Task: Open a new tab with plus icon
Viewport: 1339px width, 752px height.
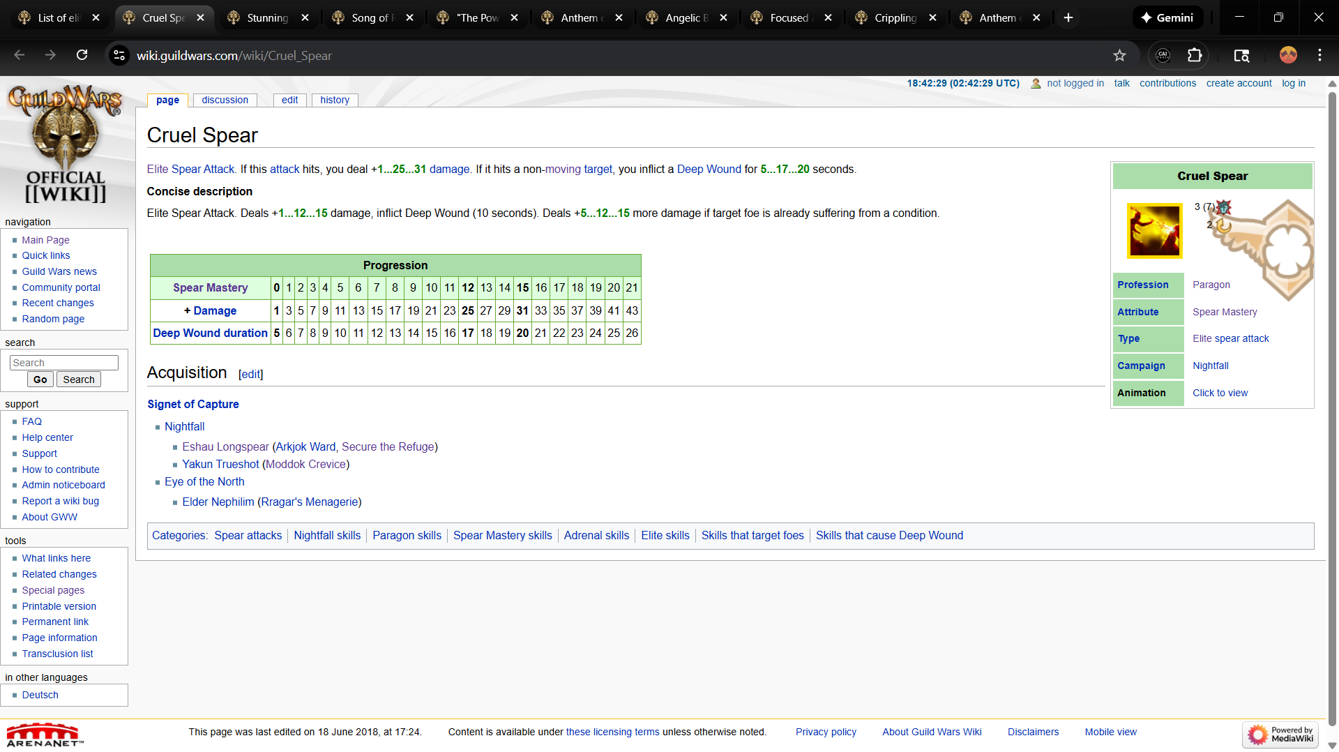Action: click(x=1068, y=17)
